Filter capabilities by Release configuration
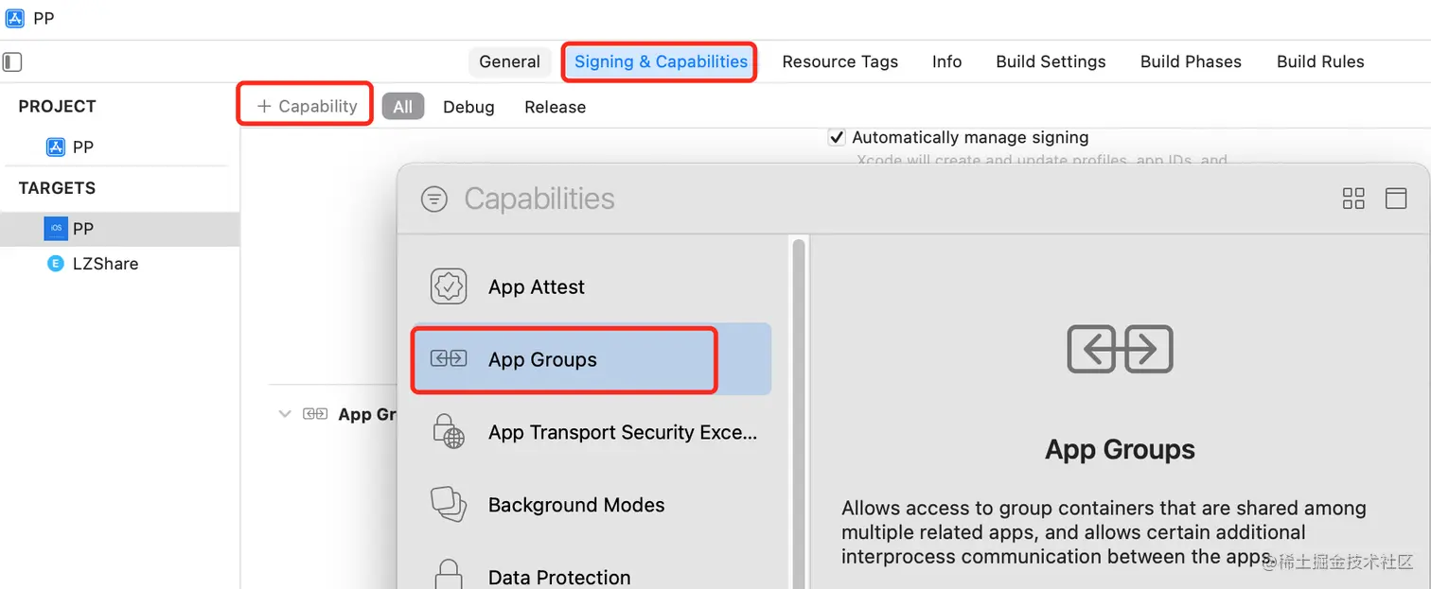The height and width of the screenshot is (589, 1431). [x=555, y=107]
